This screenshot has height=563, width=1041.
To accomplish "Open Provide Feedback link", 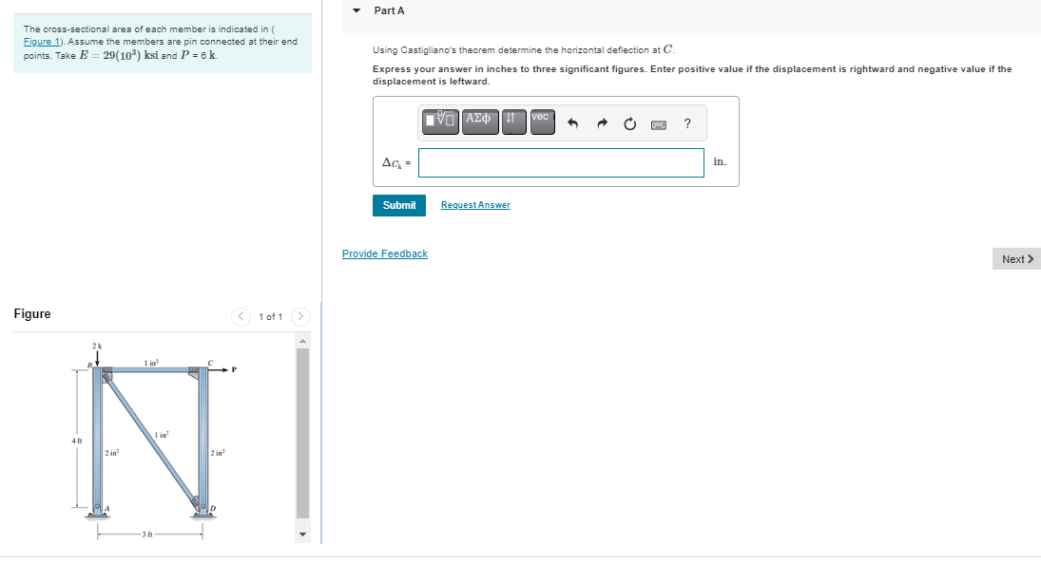I will 384,253.
